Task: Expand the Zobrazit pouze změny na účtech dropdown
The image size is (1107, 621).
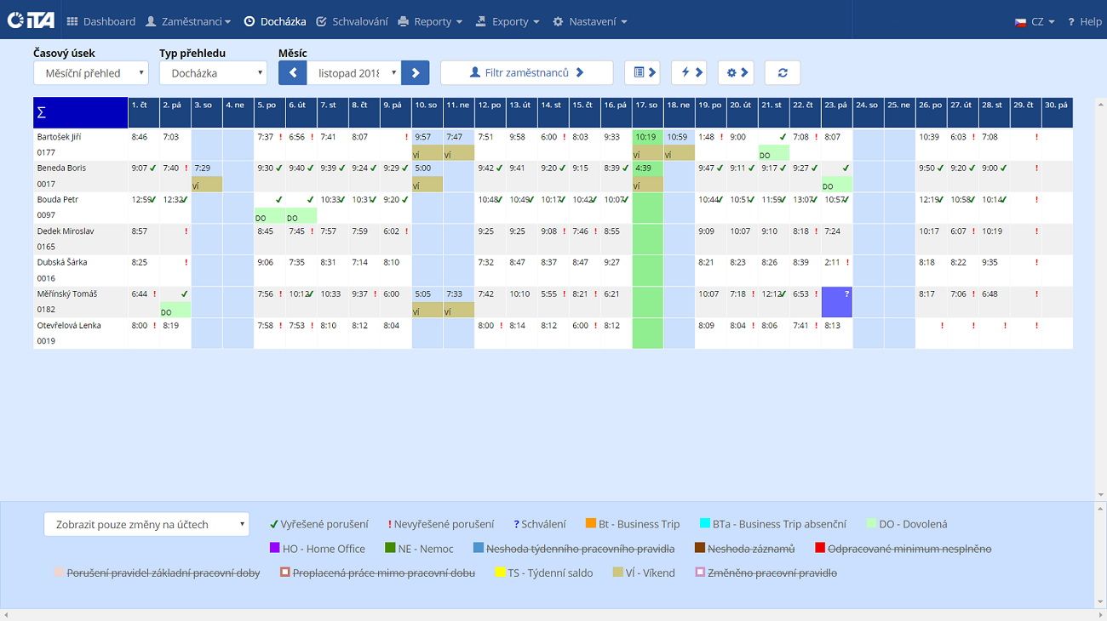Action: [x=146, y=525]
